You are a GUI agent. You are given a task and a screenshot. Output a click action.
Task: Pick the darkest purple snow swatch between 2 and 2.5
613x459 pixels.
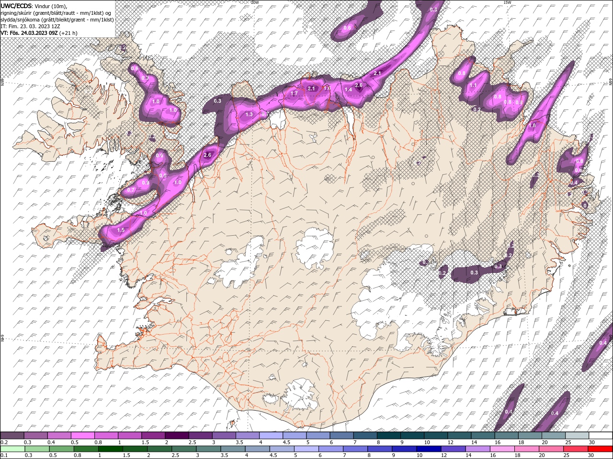(177, 436)
